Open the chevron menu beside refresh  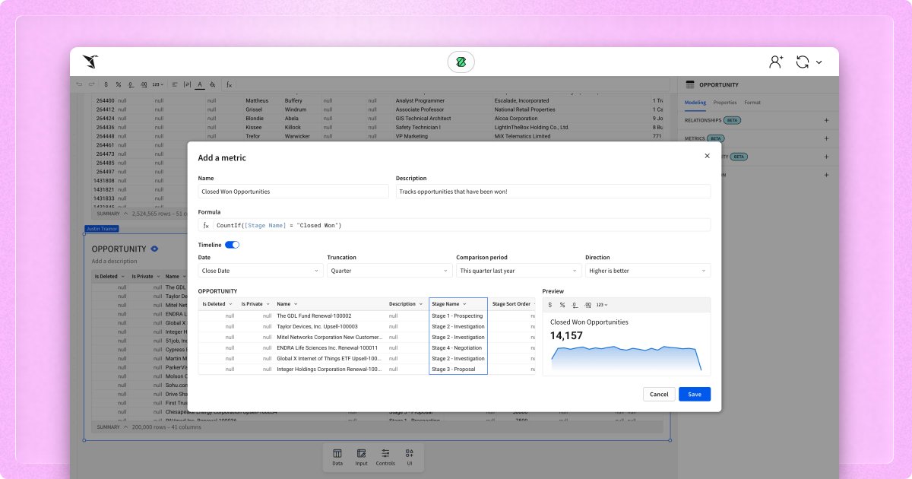pos(819,62)
